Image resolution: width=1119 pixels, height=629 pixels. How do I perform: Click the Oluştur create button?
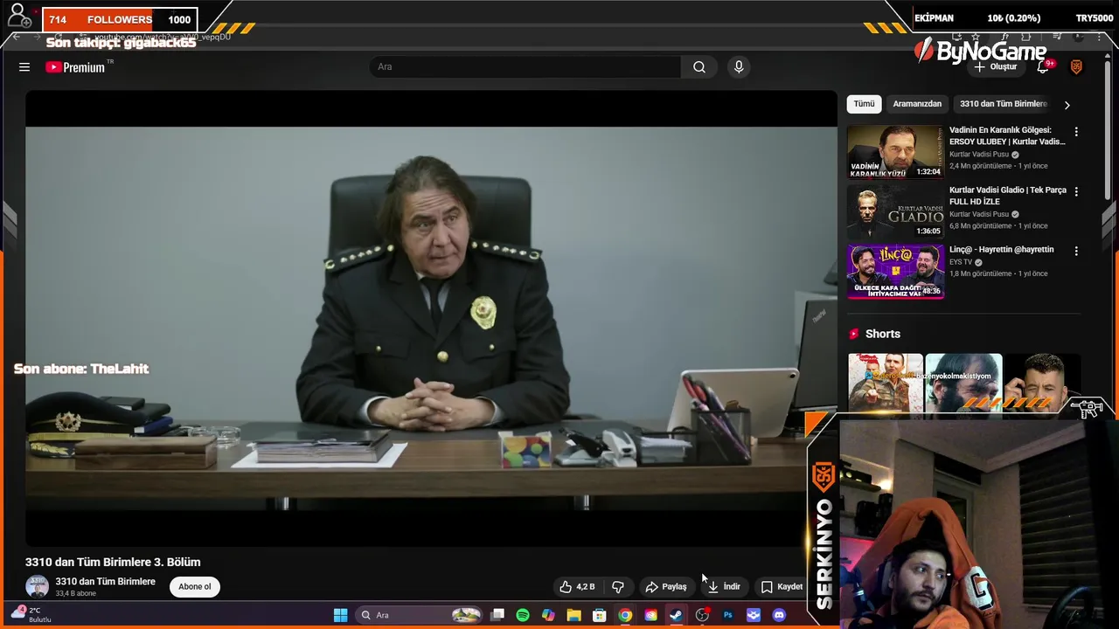[x=996, y=67]
